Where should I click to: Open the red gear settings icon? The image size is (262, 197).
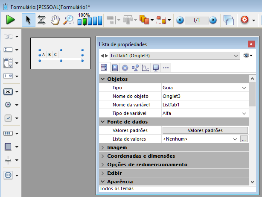click(245, 20)
